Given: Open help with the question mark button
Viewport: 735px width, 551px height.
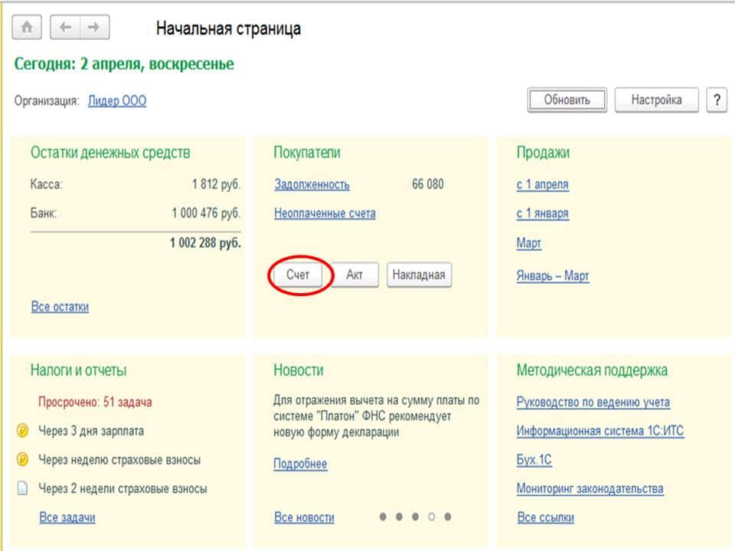Looking at the screenshot, I should [717, 99].
